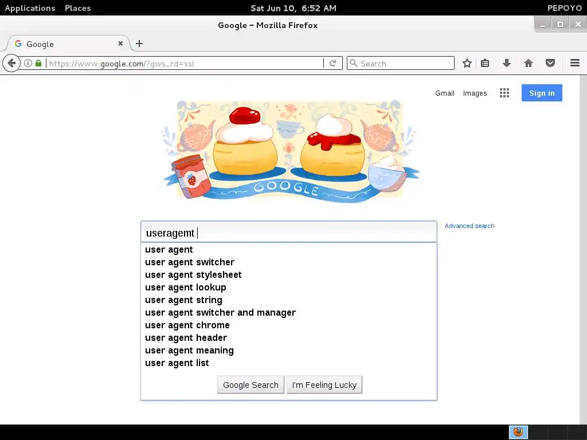Open the Gmail link
The image size is (587, 440).
pyautogui.click(x=444, y=93)
